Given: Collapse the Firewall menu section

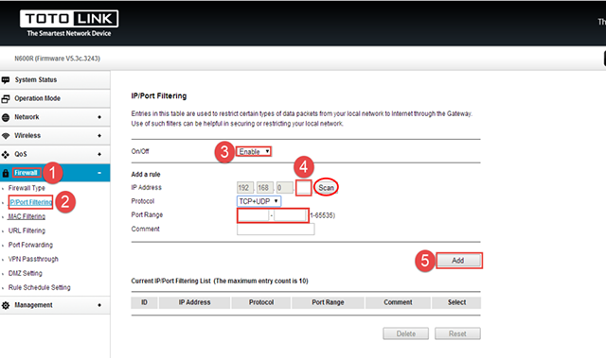Looking at the screenshot, I should (x=99, y=173).
